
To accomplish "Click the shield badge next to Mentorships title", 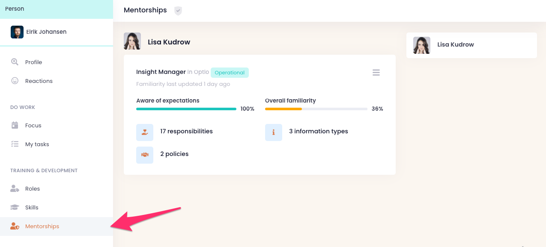I will [178, 11].
